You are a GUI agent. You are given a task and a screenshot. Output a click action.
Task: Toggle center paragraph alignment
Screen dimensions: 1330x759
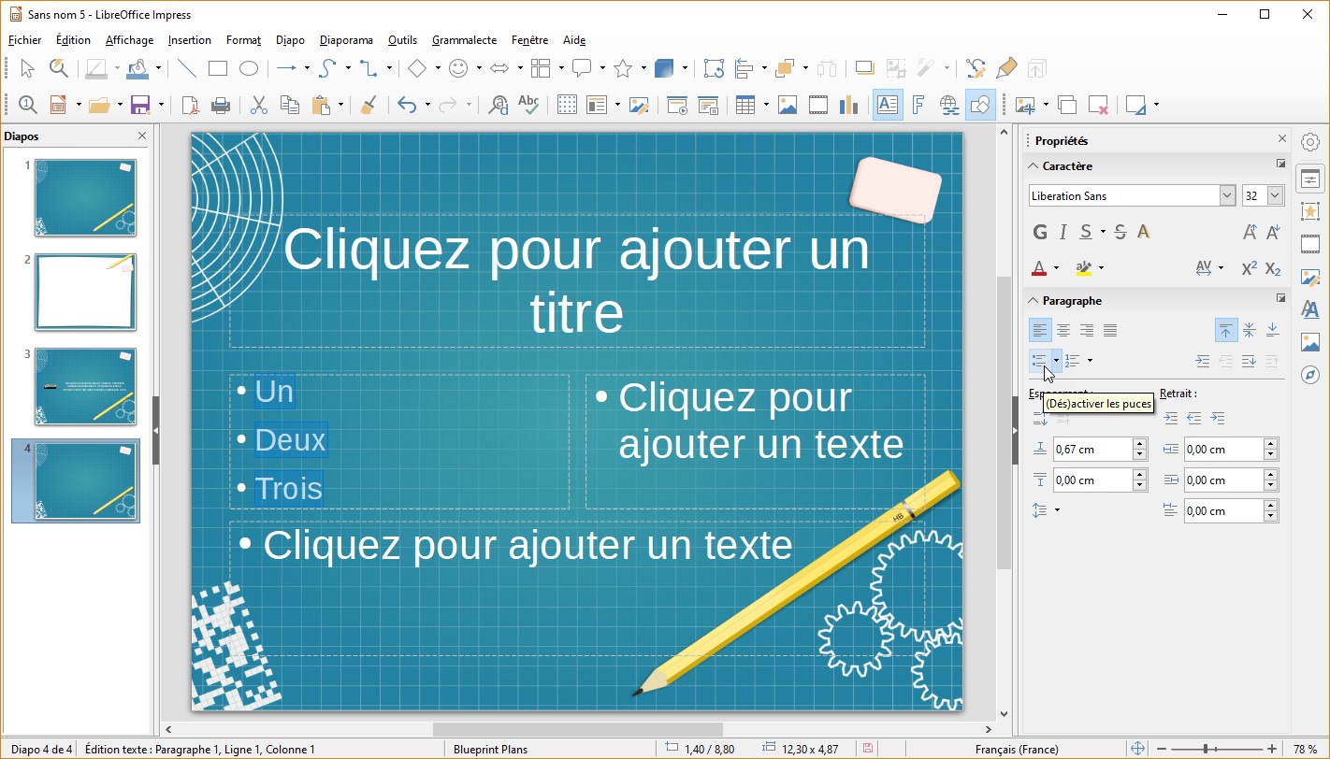1063,330
